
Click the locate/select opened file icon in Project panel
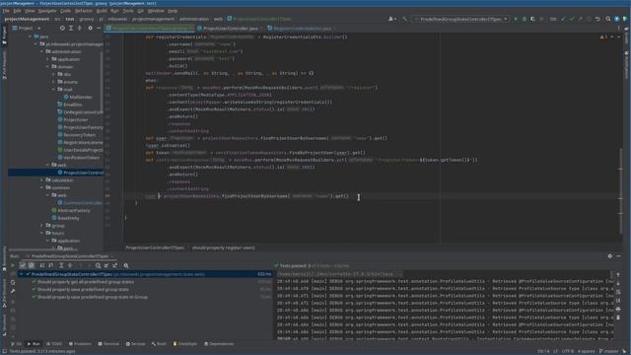coord(62,29)
